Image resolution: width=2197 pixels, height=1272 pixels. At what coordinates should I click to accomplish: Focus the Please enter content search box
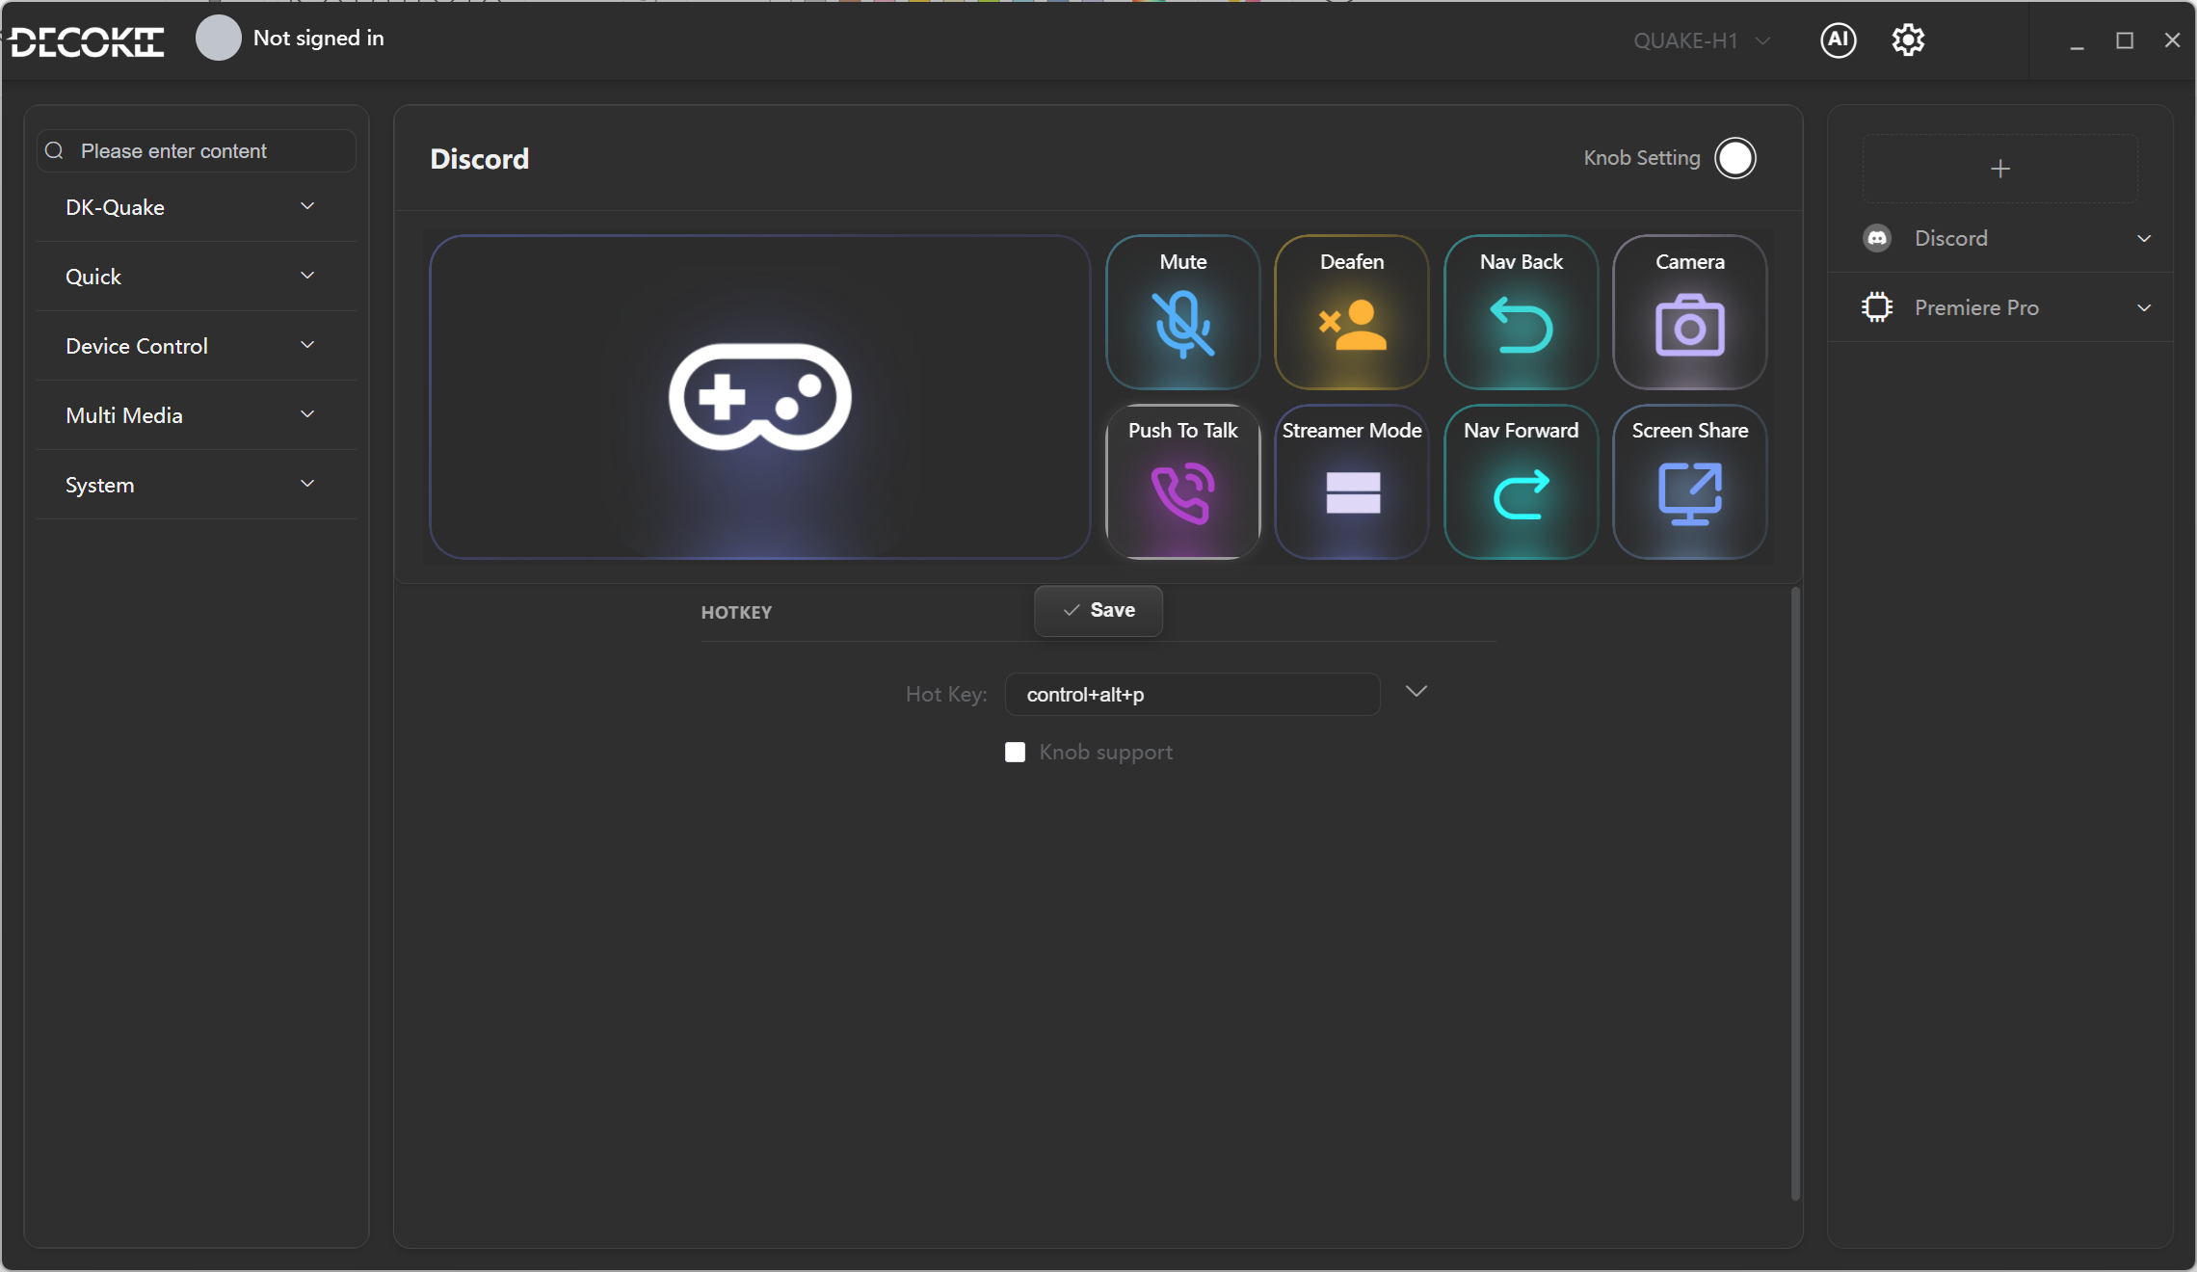click(x=197, y=151)
